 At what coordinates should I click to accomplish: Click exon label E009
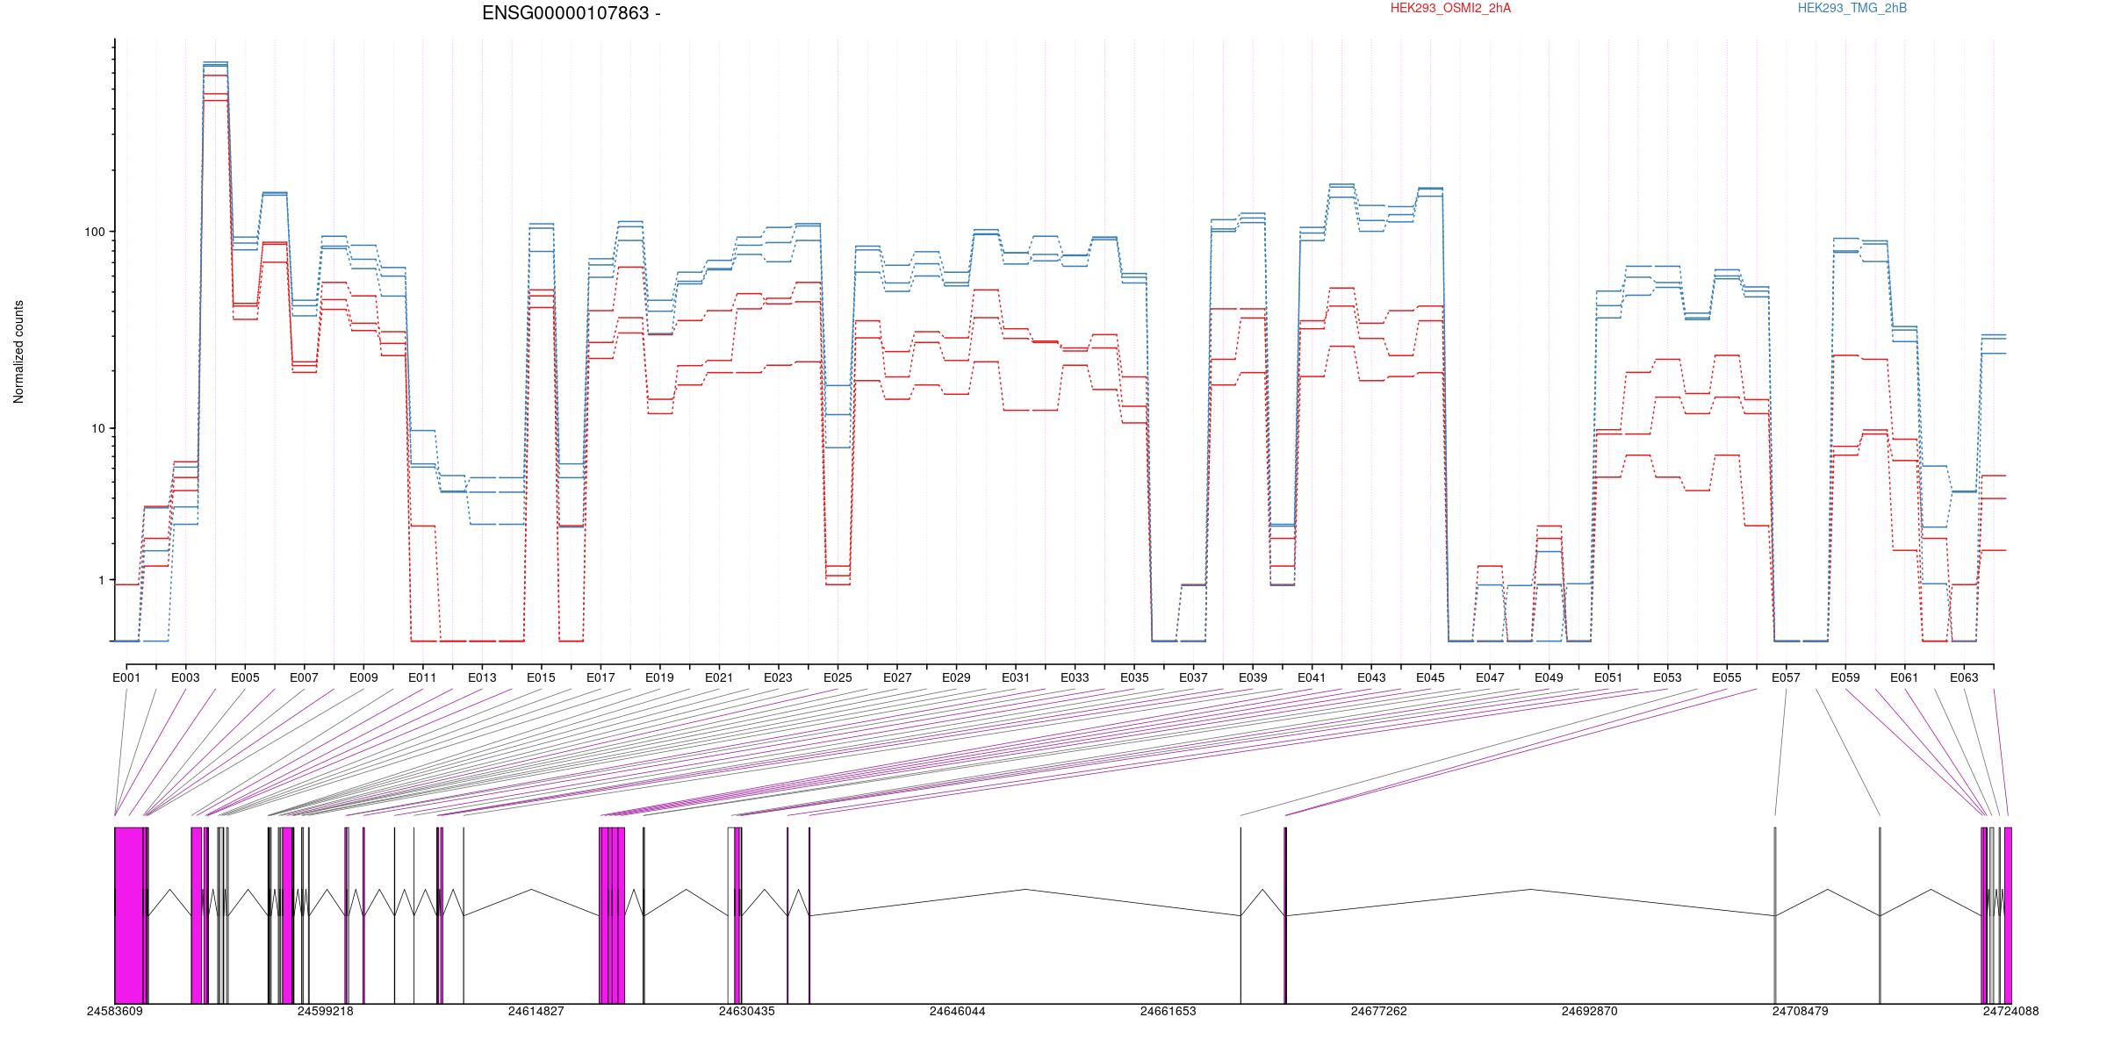click(x=363, y=677)
